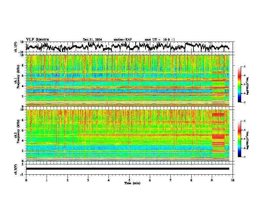Click the black ch.3 signal bar
Screen dimensions: 262x202
127,169
